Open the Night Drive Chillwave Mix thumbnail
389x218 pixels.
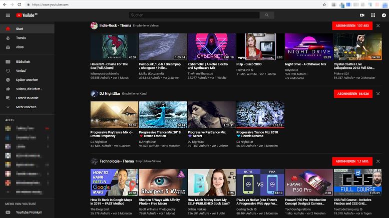[309, 47]
